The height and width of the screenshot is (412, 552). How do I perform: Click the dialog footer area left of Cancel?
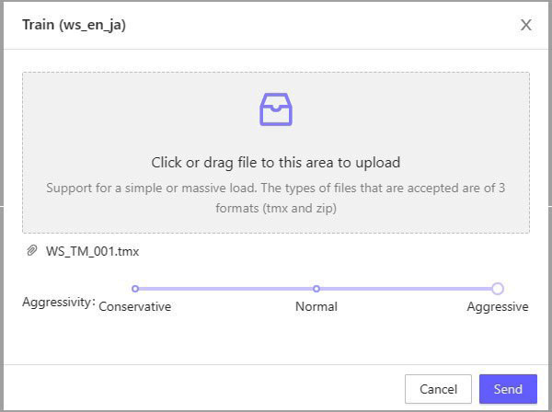(x=202, y=389)
